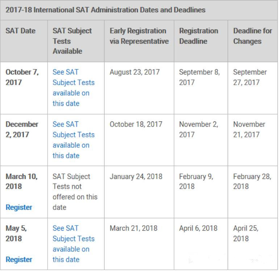This screenshot has width=280, height=271.
Task: Click the 'August 23, 2017' early registration cell
Action: tap(134, 72)
